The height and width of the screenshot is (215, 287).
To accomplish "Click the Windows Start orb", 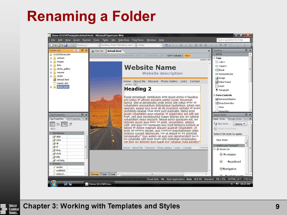I will [54, 184].
